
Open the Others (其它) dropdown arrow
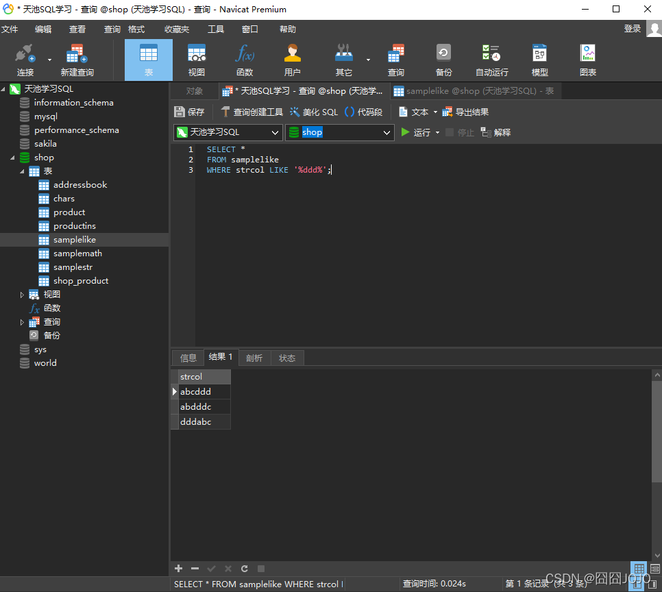point(368,60)
